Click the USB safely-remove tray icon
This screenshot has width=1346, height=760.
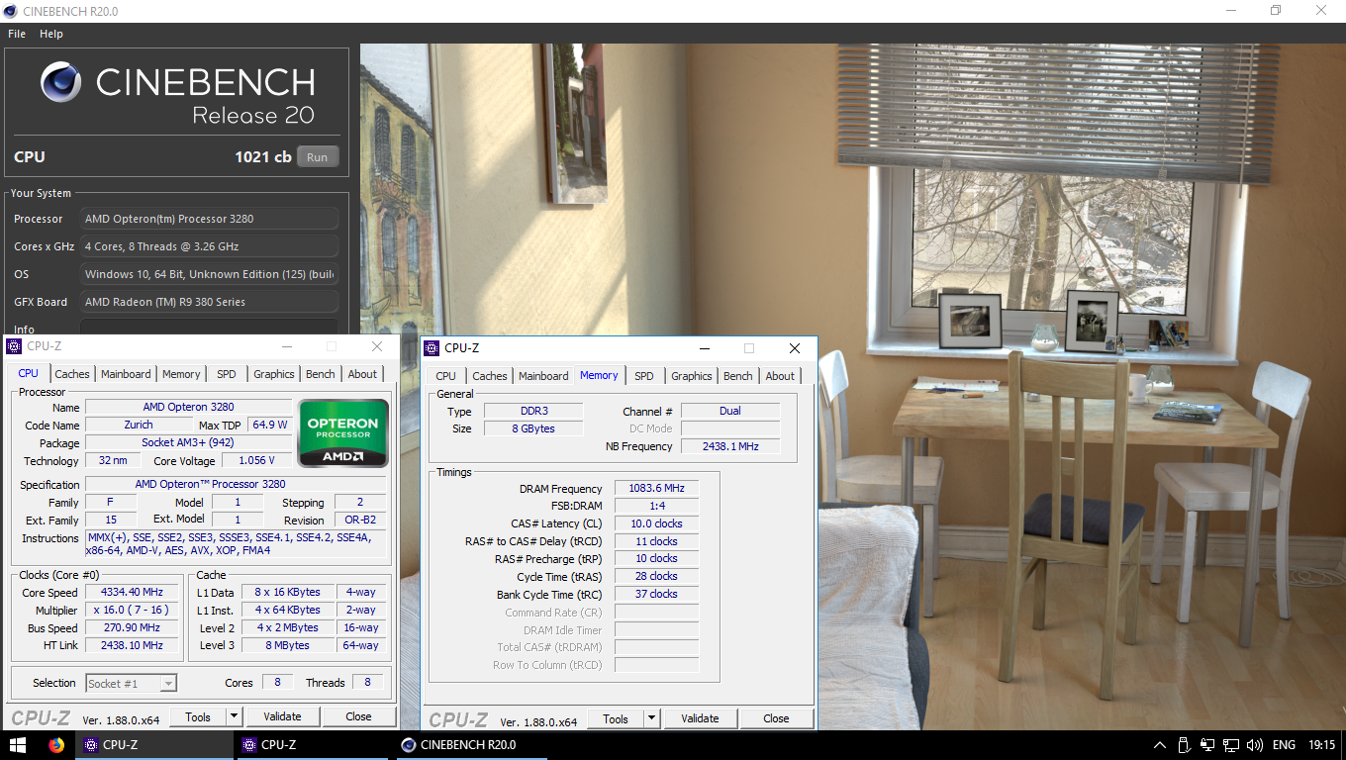(1184, 745)
